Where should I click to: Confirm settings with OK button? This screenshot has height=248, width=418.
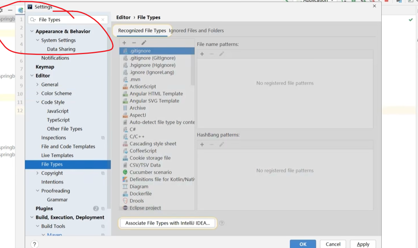tap(303, 244)
